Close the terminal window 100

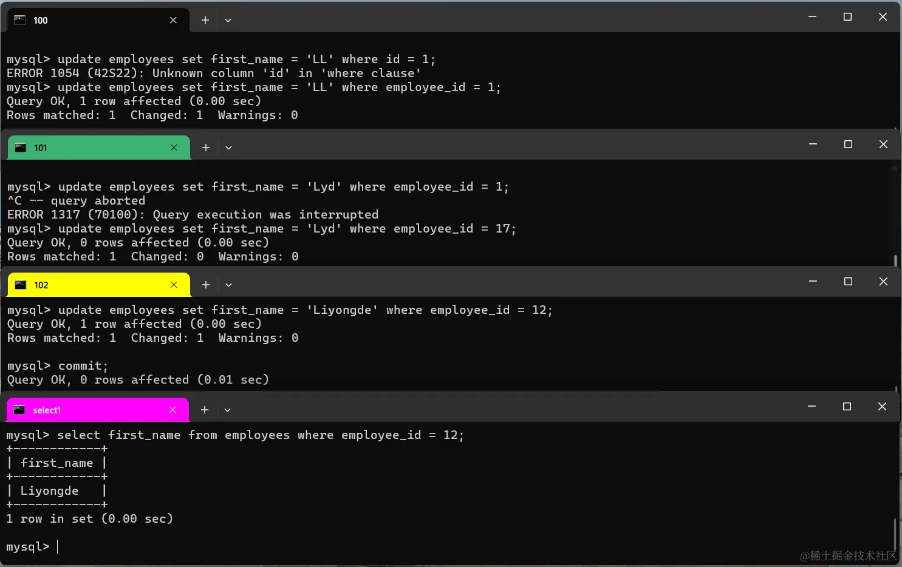click(883, 17)
